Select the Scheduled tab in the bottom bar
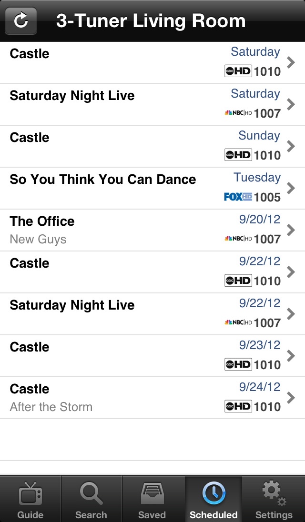This screenshot has width=305, height=522. [213, 495]
